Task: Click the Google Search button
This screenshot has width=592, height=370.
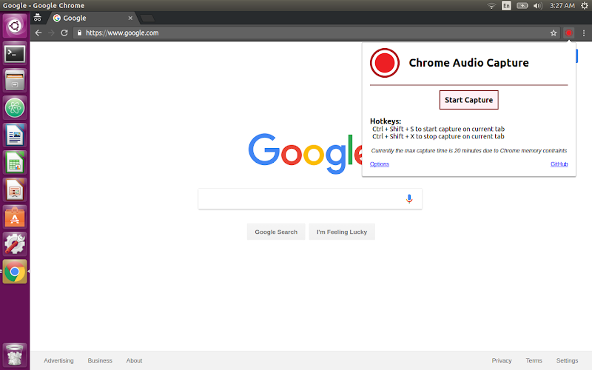Action: [x=276, y=232]
